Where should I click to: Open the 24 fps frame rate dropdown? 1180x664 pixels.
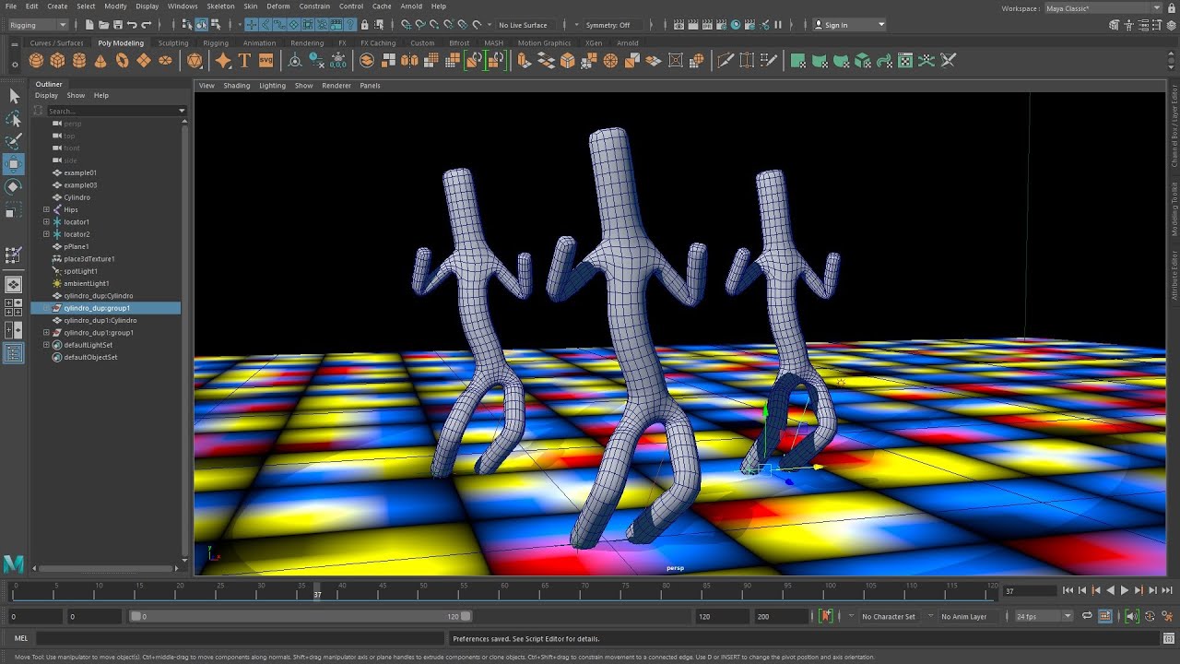pyautogui.click(x=1044, y=616)
